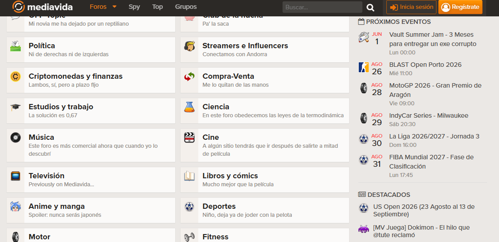Viewport: 499px width, 242px height.
Task: Click the Estudios y trabajo graduation cap icon
Action: coord(15,107)
